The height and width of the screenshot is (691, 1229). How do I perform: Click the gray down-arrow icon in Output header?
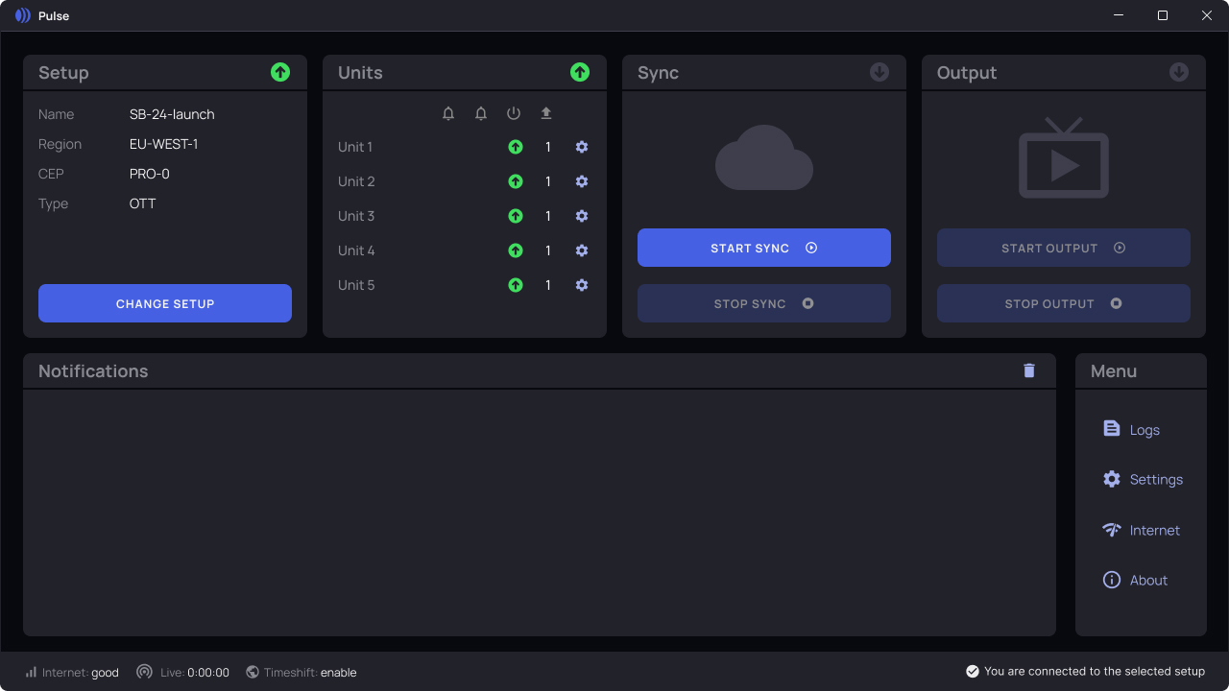pos(1179,72)
